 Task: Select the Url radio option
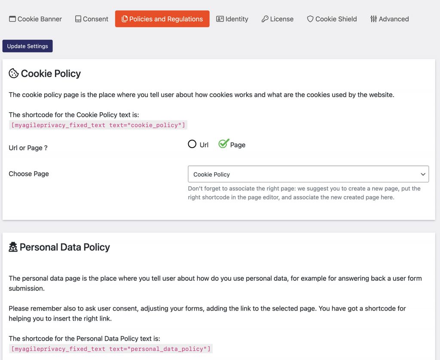[x=192, y=144]
